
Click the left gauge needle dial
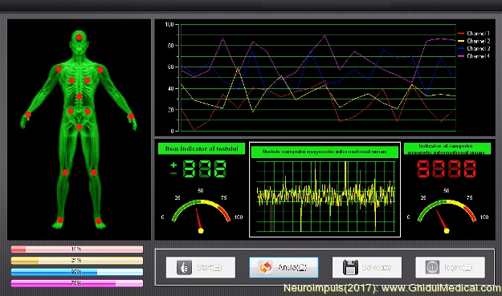pos(201,215)
